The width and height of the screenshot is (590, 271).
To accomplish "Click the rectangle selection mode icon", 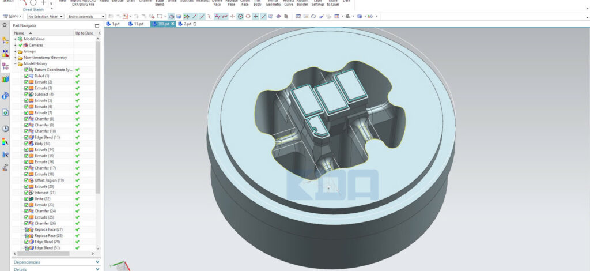I will (x=160, y=16).
